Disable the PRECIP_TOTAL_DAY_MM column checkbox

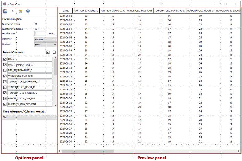(5, 99)
